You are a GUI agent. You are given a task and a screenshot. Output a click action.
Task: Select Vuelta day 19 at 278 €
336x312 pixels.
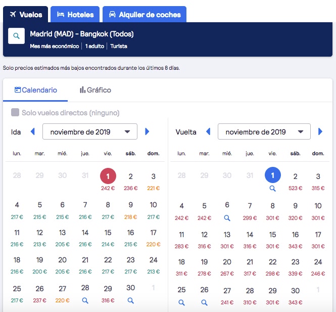click(205, 267)
